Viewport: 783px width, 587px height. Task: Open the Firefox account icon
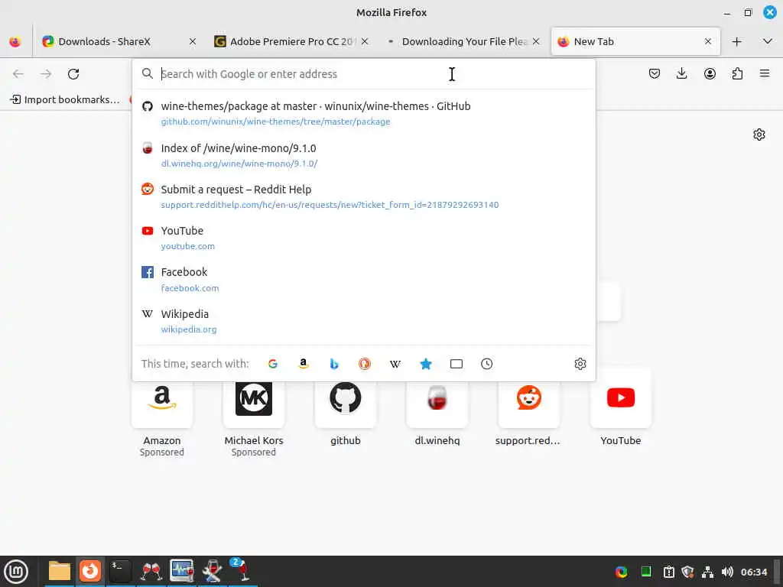pyautogui.click(x=710, y=74)
